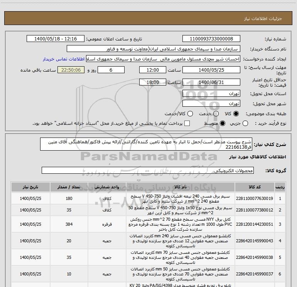Click the شرح کلی نیاز description box
The height and width of the screenshot is (287, 297).
pos(146,144)
